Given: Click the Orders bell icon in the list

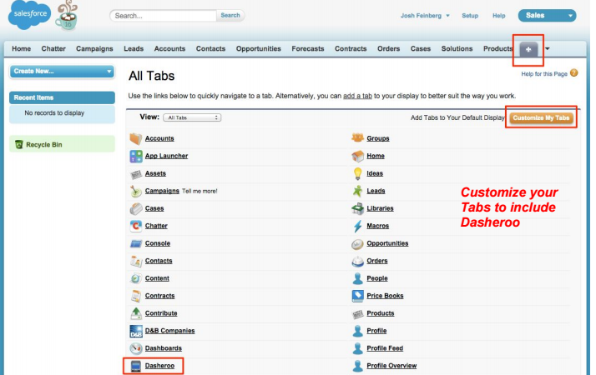Looking at the screenshot, I should tap(357, 261).
